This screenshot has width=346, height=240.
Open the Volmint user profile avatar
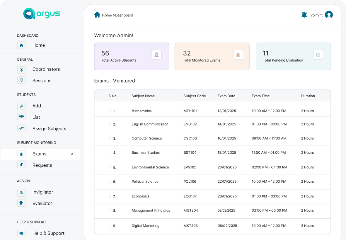click(329, 15)
